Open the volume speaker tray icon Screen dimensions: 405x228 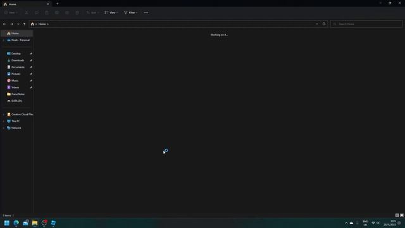pos(378,223)
